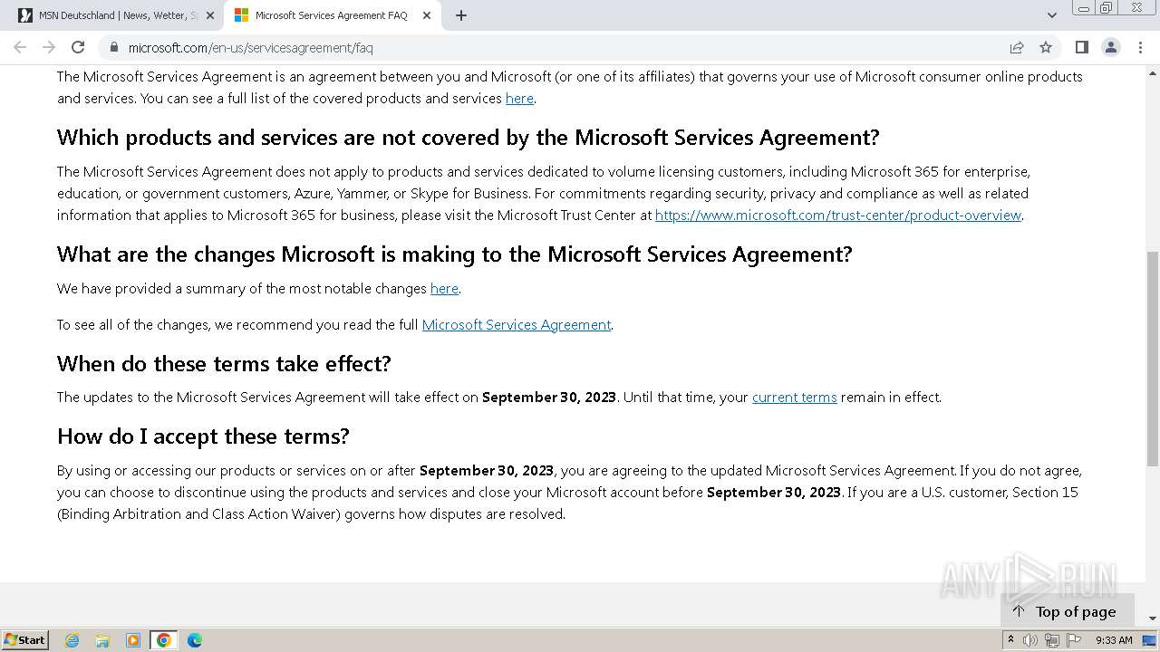1160x652 pixels.
Task: Click the scrollbar down arrow
Action: point(1153,619)
